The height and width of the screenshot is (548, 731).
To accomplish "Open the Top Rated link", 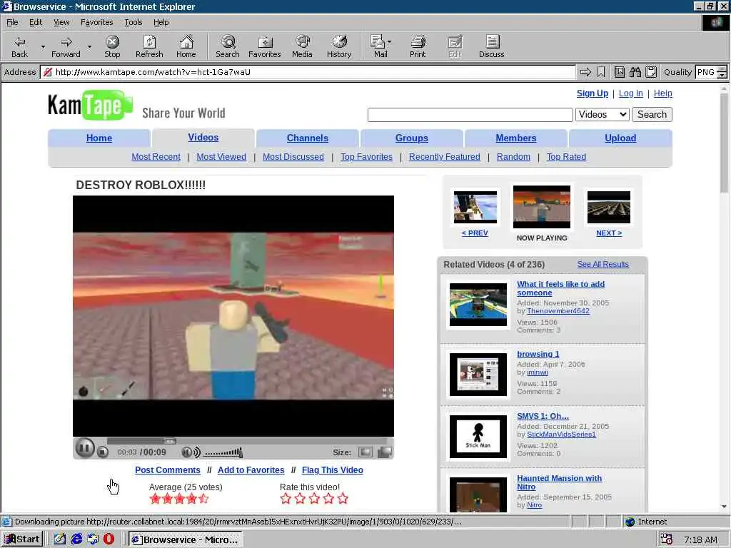I will click(566, 157).
